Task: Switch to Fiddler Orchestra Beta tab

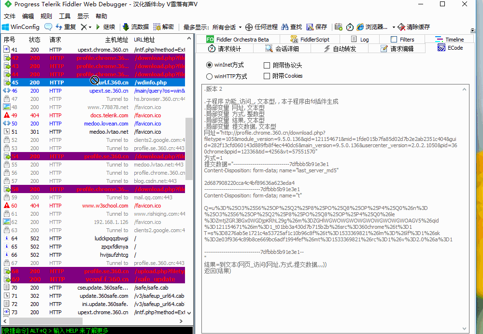Action: pos(238,40)
